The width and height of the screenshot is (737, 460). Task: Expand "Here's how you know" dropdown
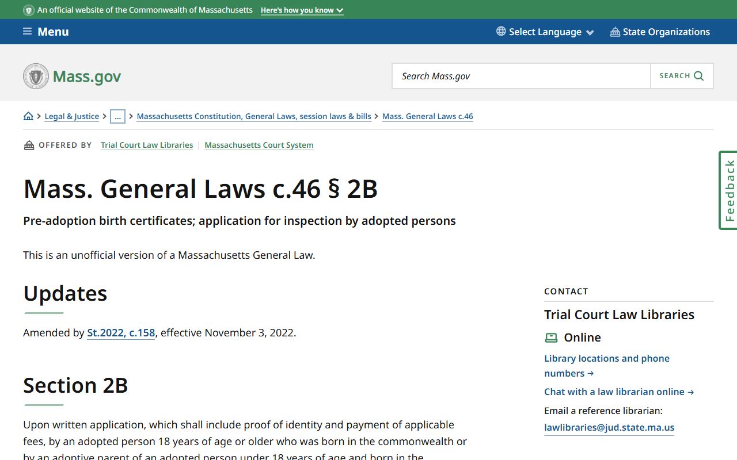click(302, 10)
